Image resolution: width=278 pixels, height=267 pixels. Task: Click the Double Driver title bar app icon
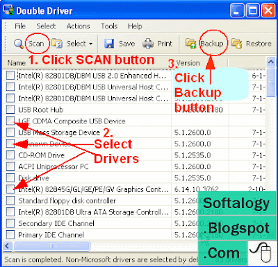click(8, 10)
